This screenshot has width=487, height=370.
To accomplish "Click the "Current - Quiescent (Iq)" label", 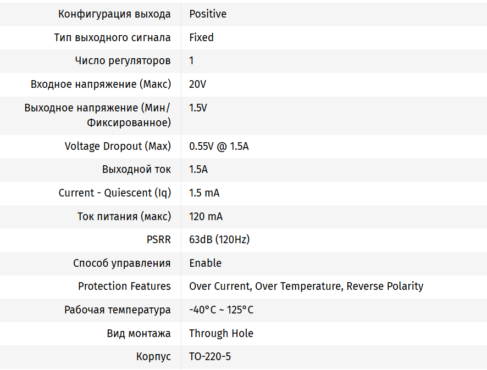I will coord(115,193).
